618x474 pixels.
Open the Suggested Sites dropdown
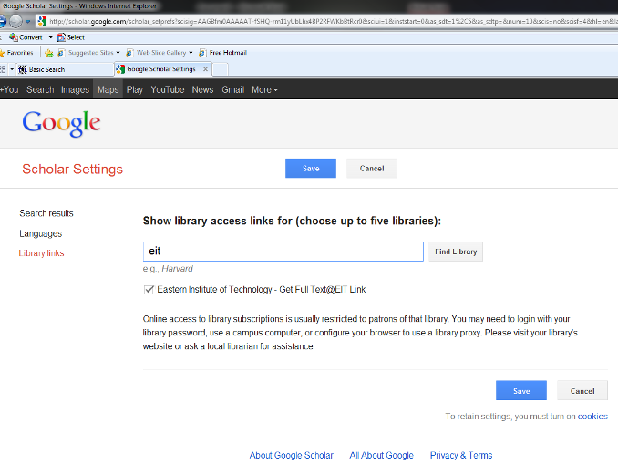point(118,53)
